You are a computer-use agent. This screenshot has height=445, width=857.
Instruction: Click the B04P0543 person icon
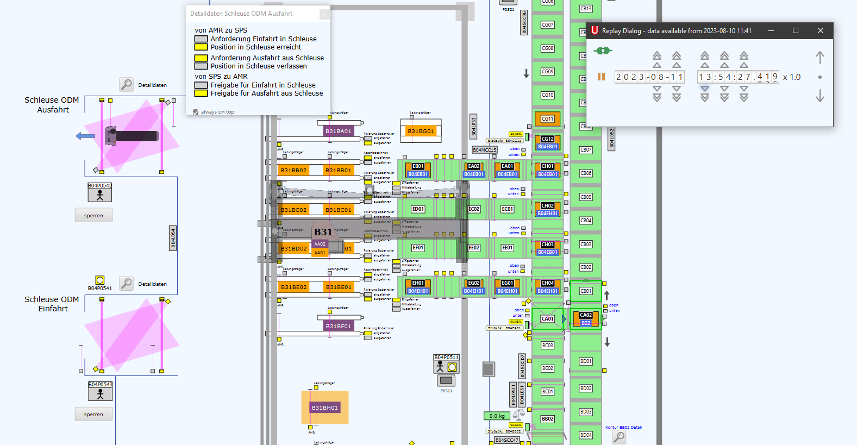[x=101, y=394]
